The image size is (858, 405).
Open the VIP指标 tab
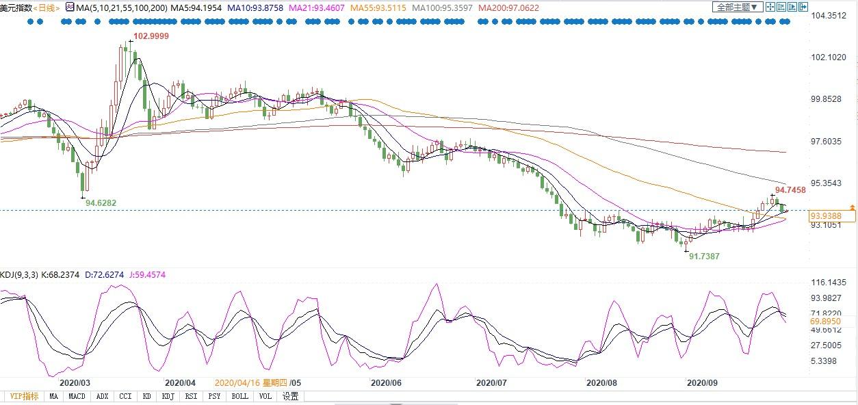click(23, 396)
